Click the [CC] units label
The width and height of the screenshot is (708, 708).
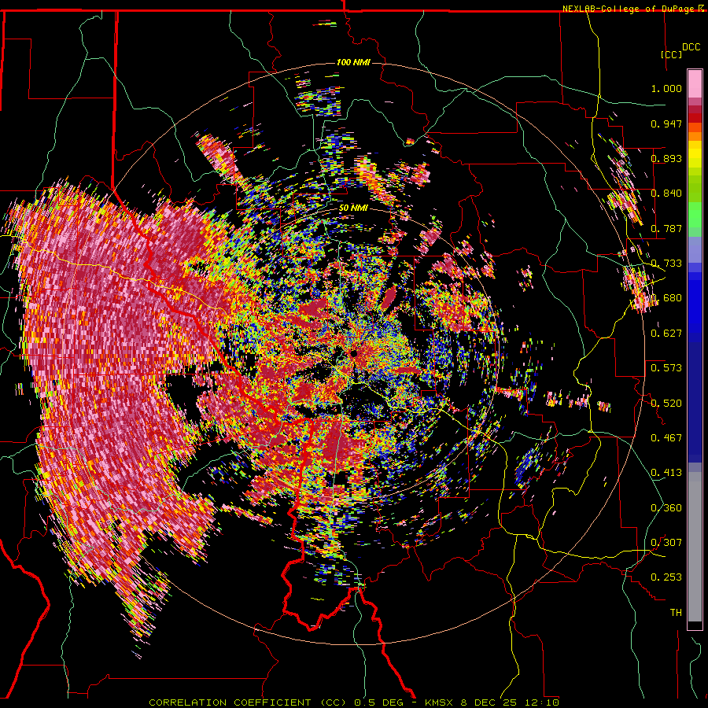(x=672, y=54)
